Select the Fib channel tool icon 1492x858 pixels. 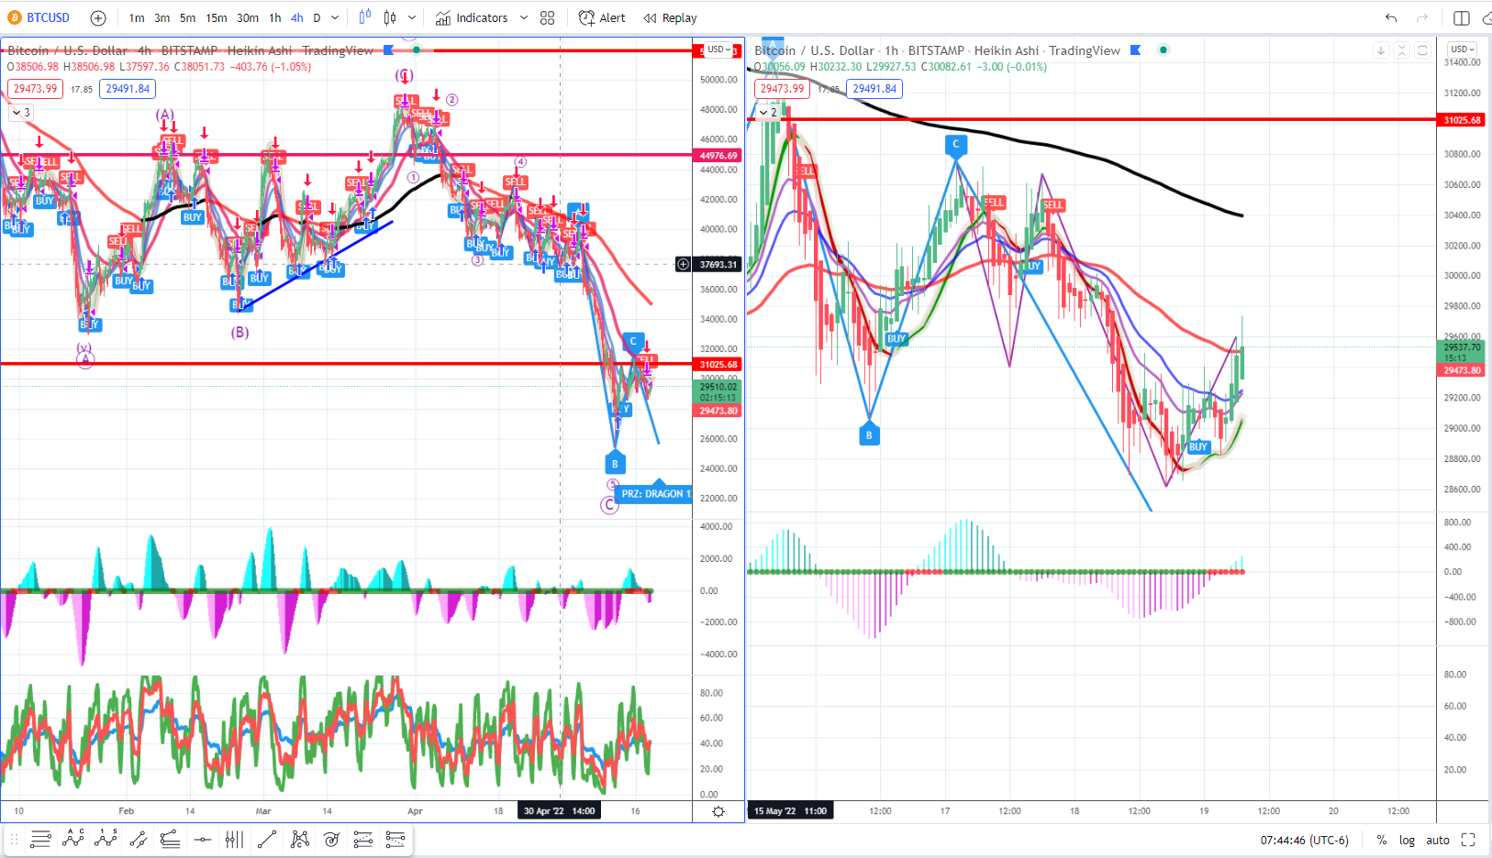click(170, 839)
